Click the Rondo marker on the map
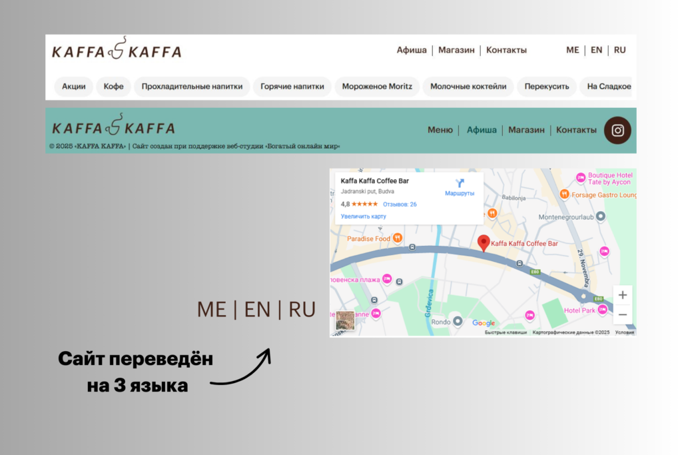The width and height of the screenshot is (682, 455). [x=458, y=322]
